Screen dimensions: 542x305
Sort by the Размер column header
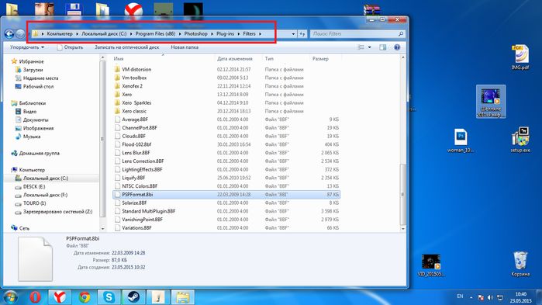click(x=320, y=59)
